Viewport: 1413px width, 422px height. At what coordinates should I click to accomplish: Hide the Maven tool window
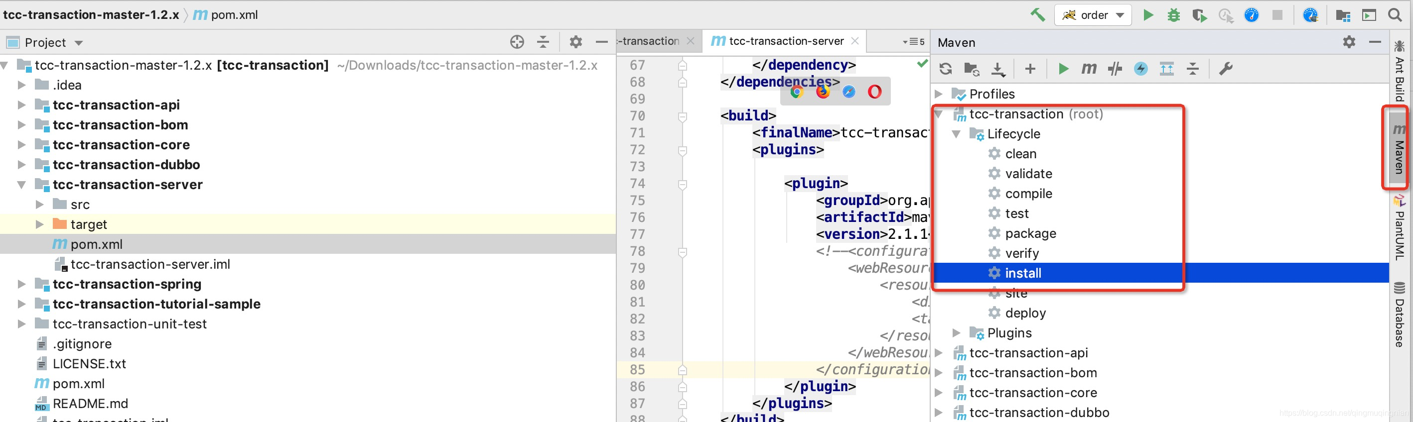[x=1375, y=42]
